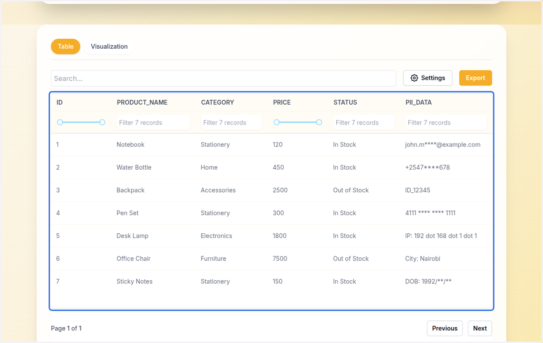The width and height of the screenshot is (543, 343).
Task: Sort by the CATEGORY column header
Action: [218, 102]
